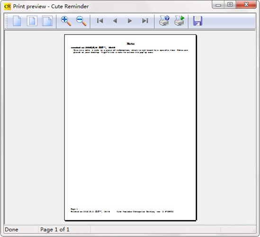Screen dimensions: 260x237
Task: Click the Note page preview sheet
Action: pyautogui.click(x=130, y=128)
